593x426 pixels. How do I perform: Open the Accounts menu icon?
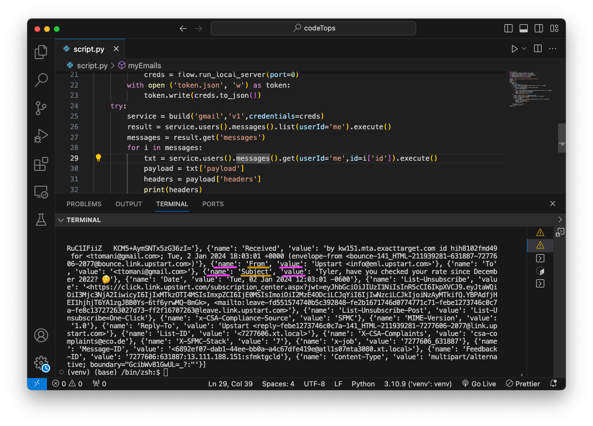point(41,335)
